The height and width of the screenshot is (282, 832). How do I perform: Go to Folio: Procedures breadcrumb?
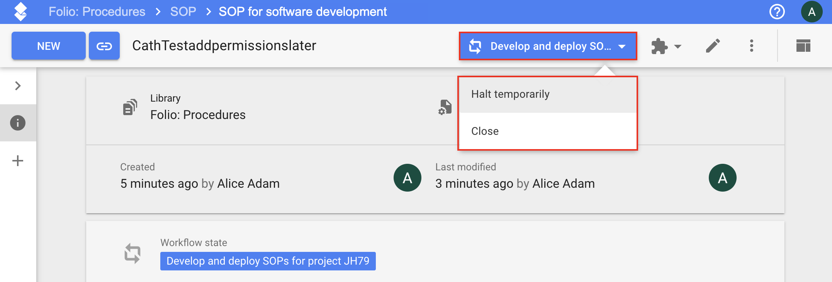click(97, 12)
